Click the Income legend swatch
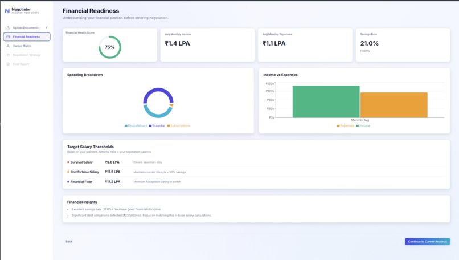The height and width of the screenshot is (260, 459). [358, 126]
